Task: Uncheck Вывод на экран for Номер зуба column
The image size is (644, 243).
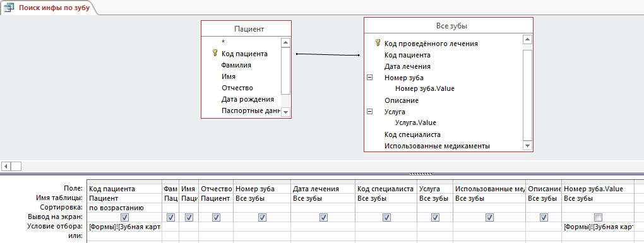Action: click(x=262, y=217)
